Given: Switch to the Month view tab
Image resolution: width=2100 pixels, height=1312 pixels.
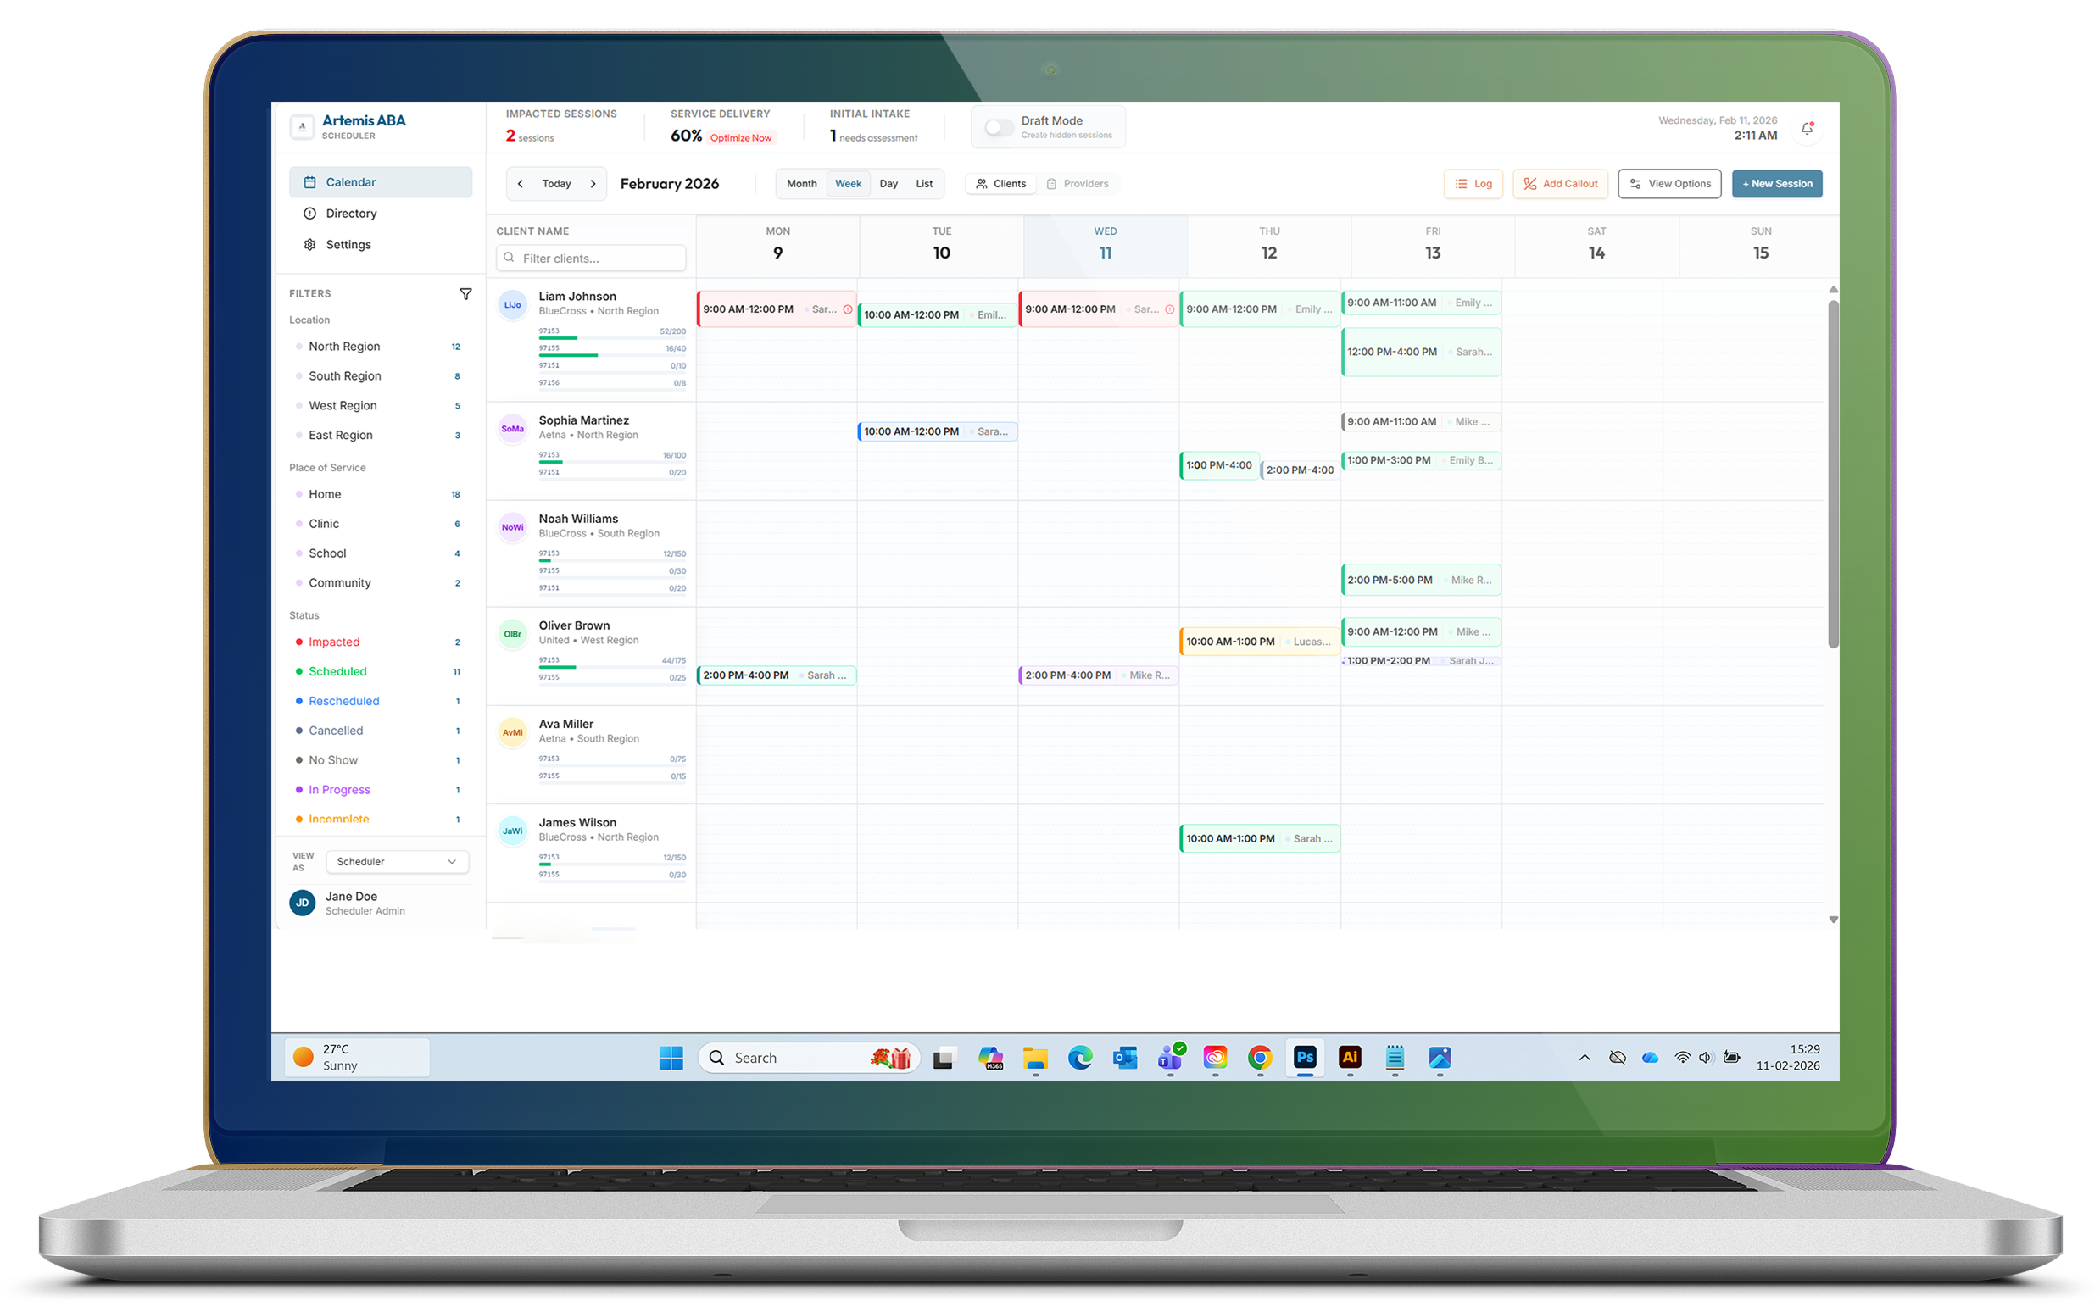Looking at the screenshot, I should click(801, 184).
